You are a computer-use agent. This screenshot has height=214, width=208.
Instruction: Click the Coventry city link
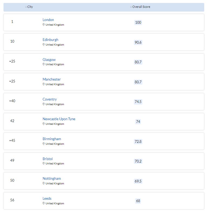point(50,99)
